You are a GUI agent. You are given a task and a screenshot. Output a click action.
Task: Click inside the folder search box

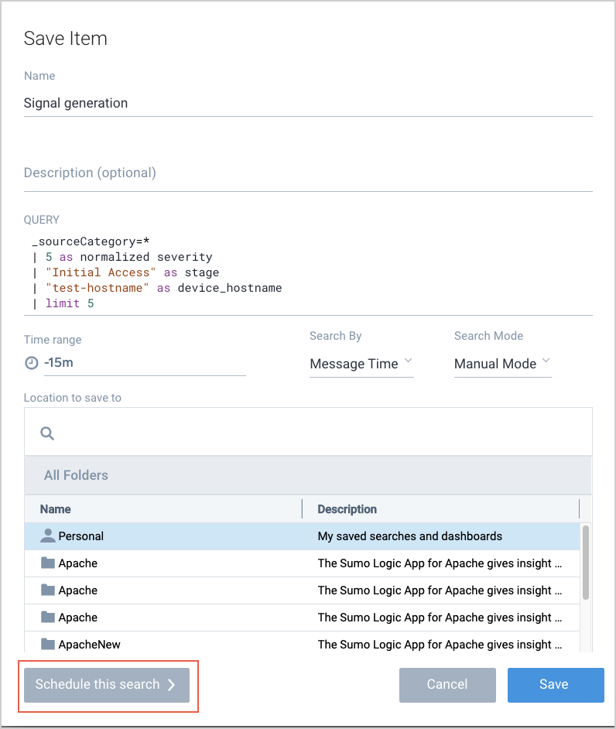point(317,433)
